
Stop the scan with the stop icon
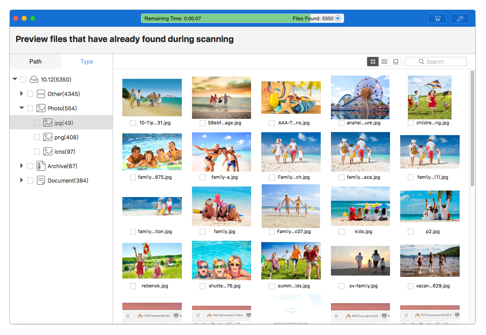[x=338, y=19]
